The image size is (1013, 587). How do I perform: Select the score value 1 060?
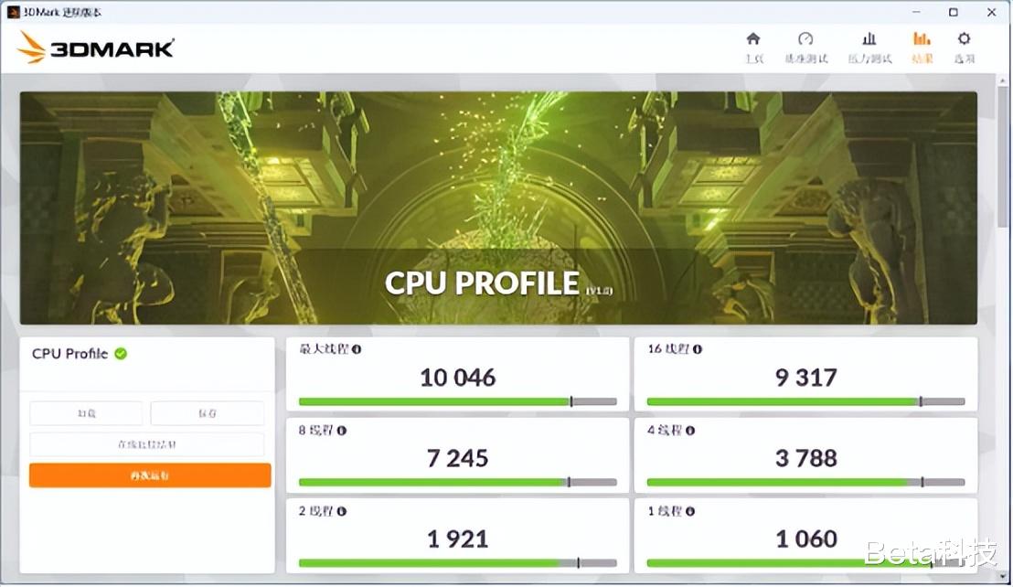pos(805,539)
